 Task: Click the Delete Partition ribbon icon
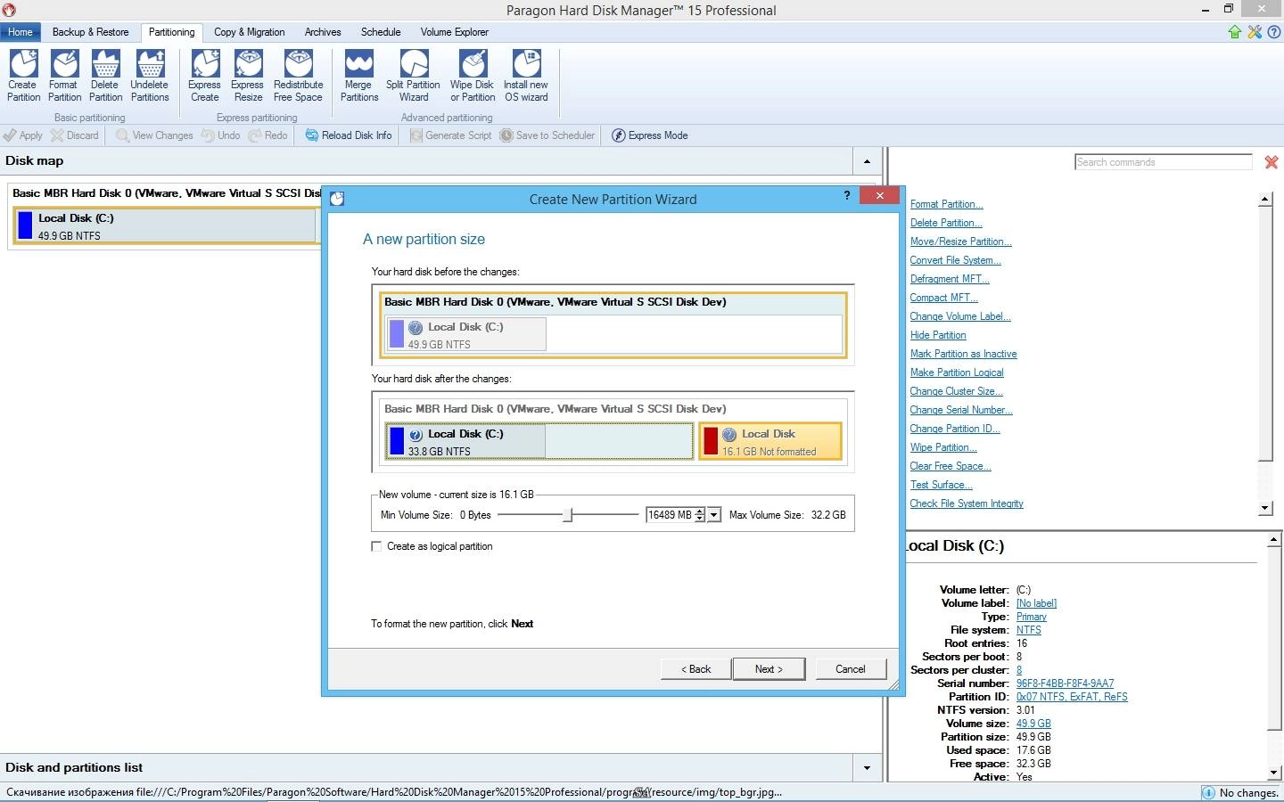(x=105, y=75)
